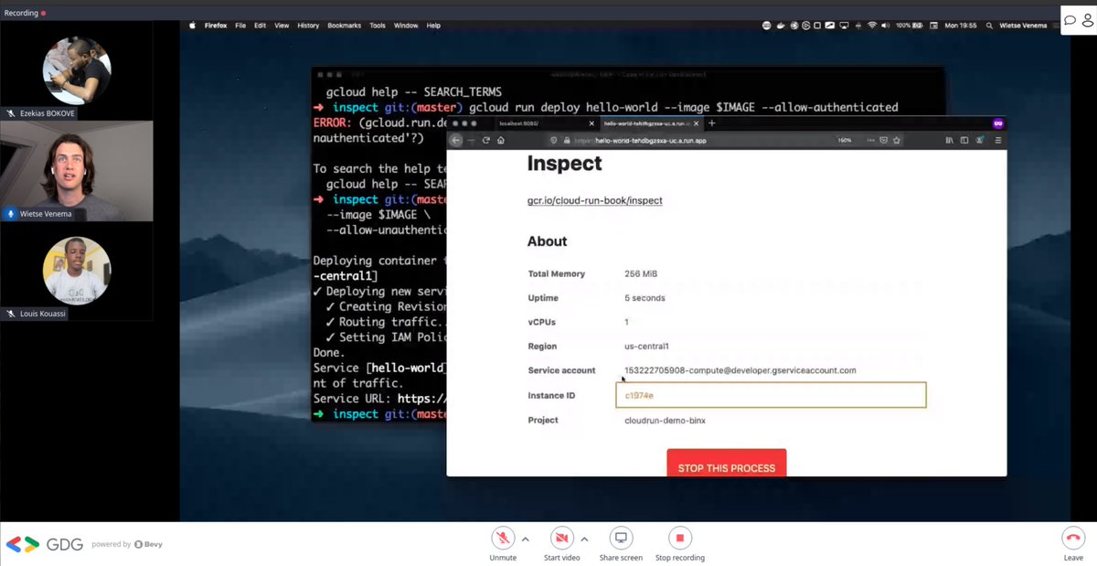This screenshot has width=1097, height=566.
Task: Open page actions three-dot menu in address bar
Action: pos(870,140)
